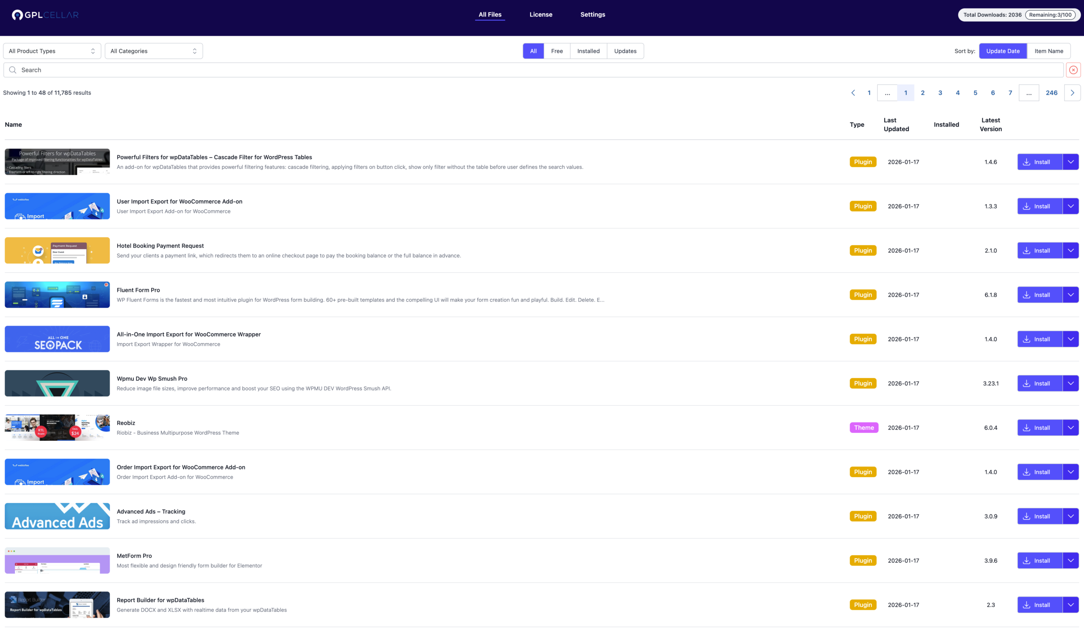Open the All Product Types dropdown
1084x628 pixels.
52,51
